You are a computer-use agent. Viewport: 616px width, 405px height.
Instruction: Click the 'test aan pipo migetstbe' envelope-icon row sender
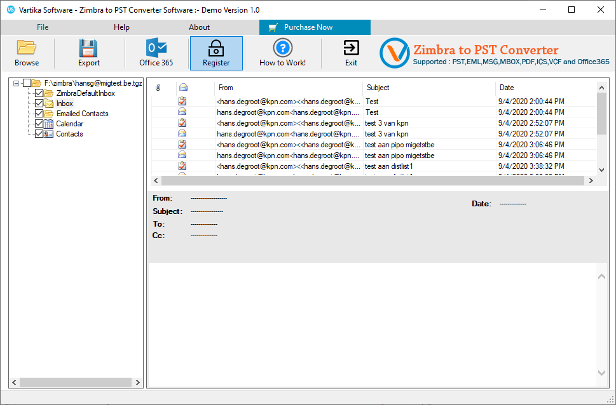pos(288,156)
